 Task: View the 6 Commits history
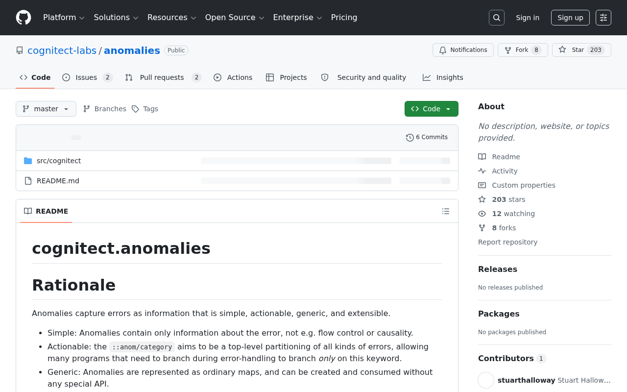coord(427,138)
